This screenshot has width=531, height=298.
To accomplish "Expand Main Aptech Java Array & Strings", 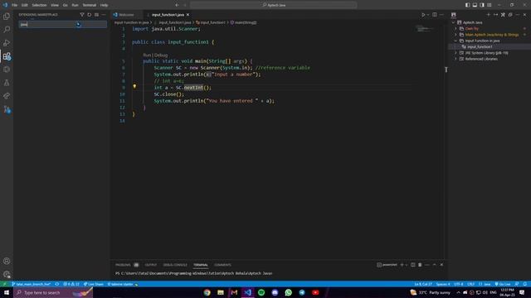I will 455,35.
